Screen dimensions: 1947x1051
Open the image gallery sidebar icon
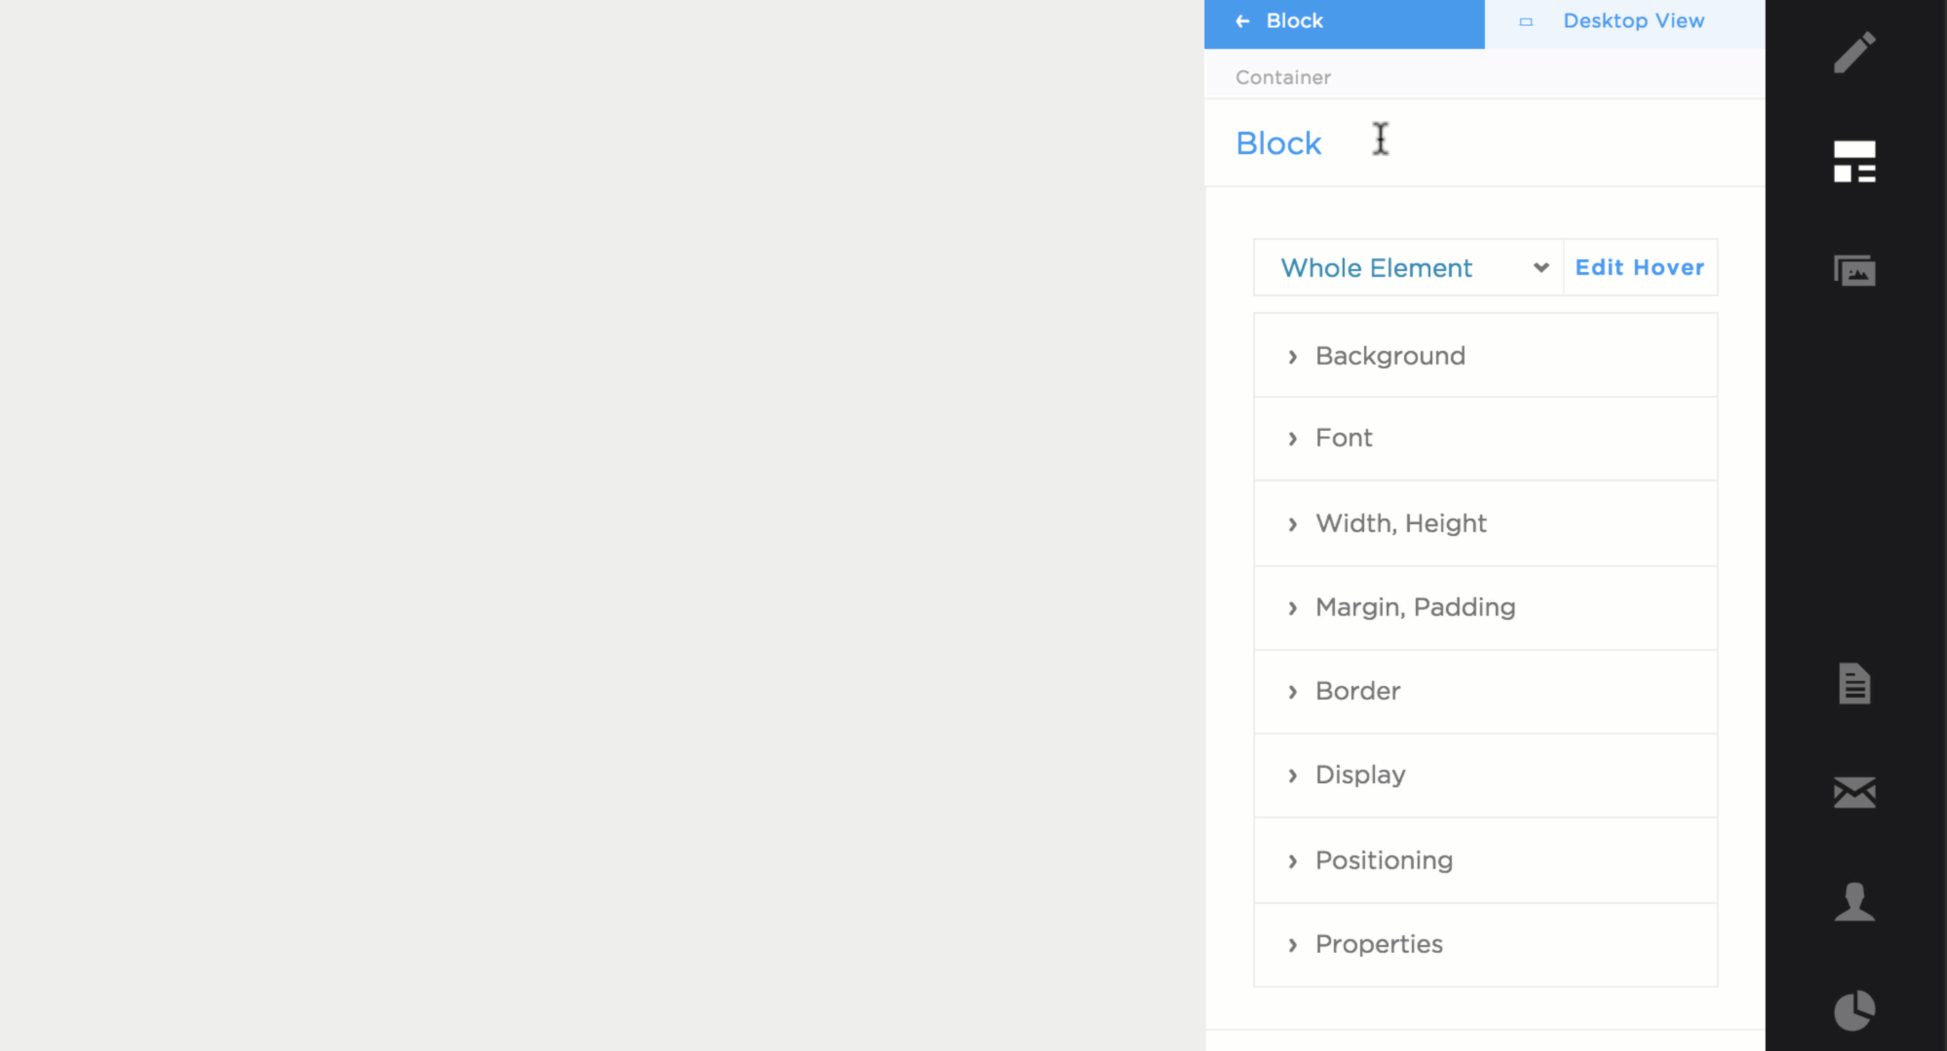[1854, 271]
